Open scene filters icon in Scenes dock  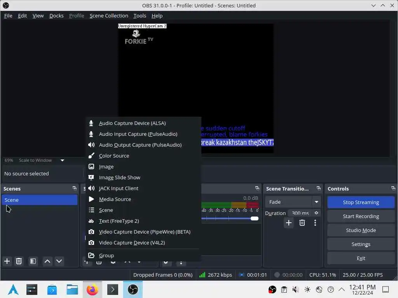pos(33,261)
